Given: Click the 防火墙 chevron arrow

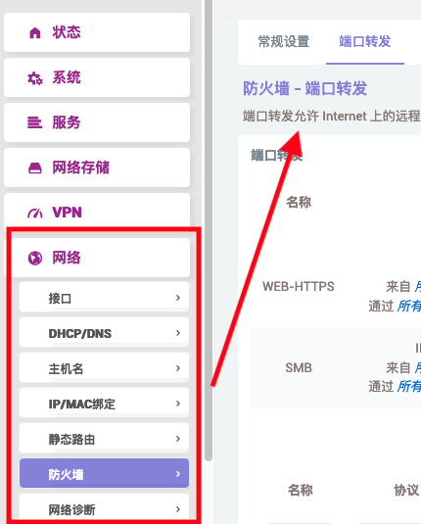Looking at the screenshot, I should (x=178, y=474).
